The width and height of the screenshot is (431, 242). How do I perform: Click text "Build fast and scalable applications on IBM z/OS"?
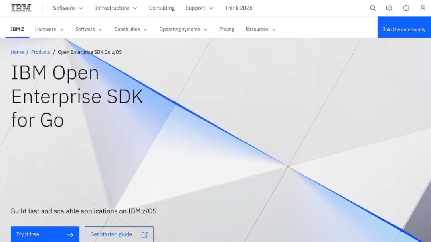83,211
